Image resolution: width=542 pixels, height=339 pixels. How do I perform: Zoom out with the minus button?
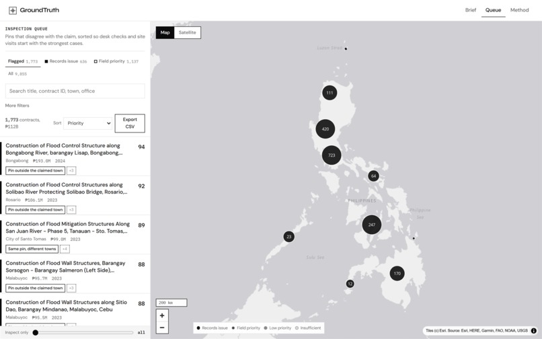point(162,328)
